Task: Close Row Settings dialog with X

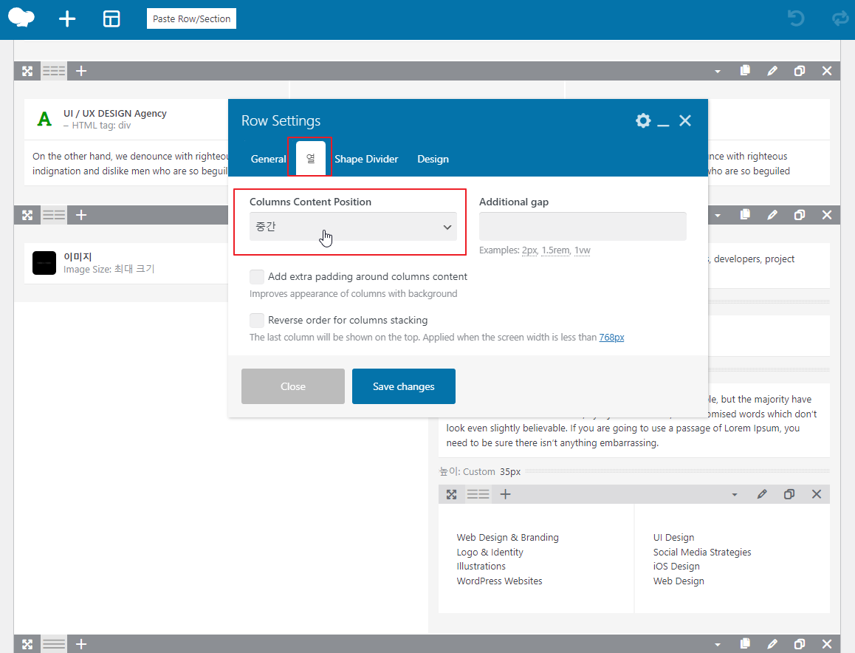Action: [685, 120]
